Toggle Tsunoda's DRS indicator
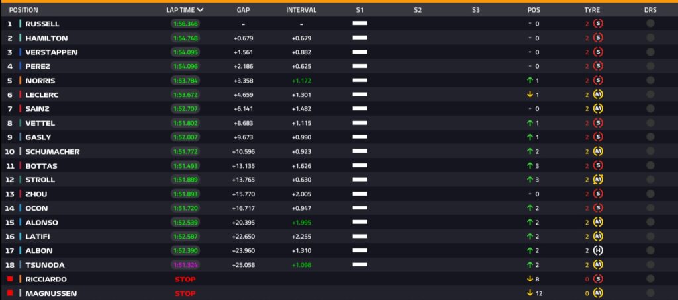 [x=650, y=265]
